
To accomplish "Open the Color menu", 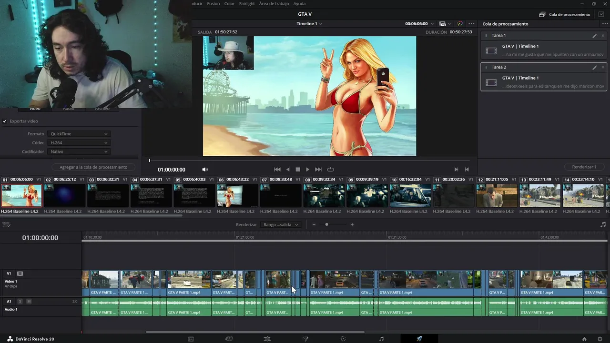I will [230, 4].
